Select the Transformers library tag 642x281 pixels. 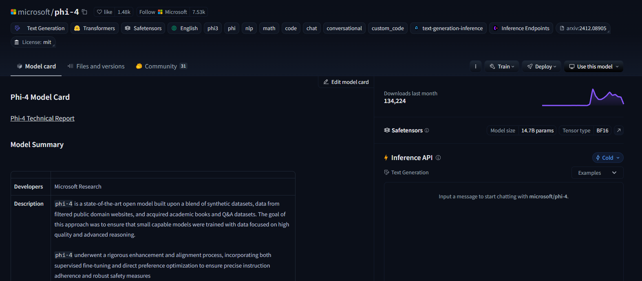[95, 28]
